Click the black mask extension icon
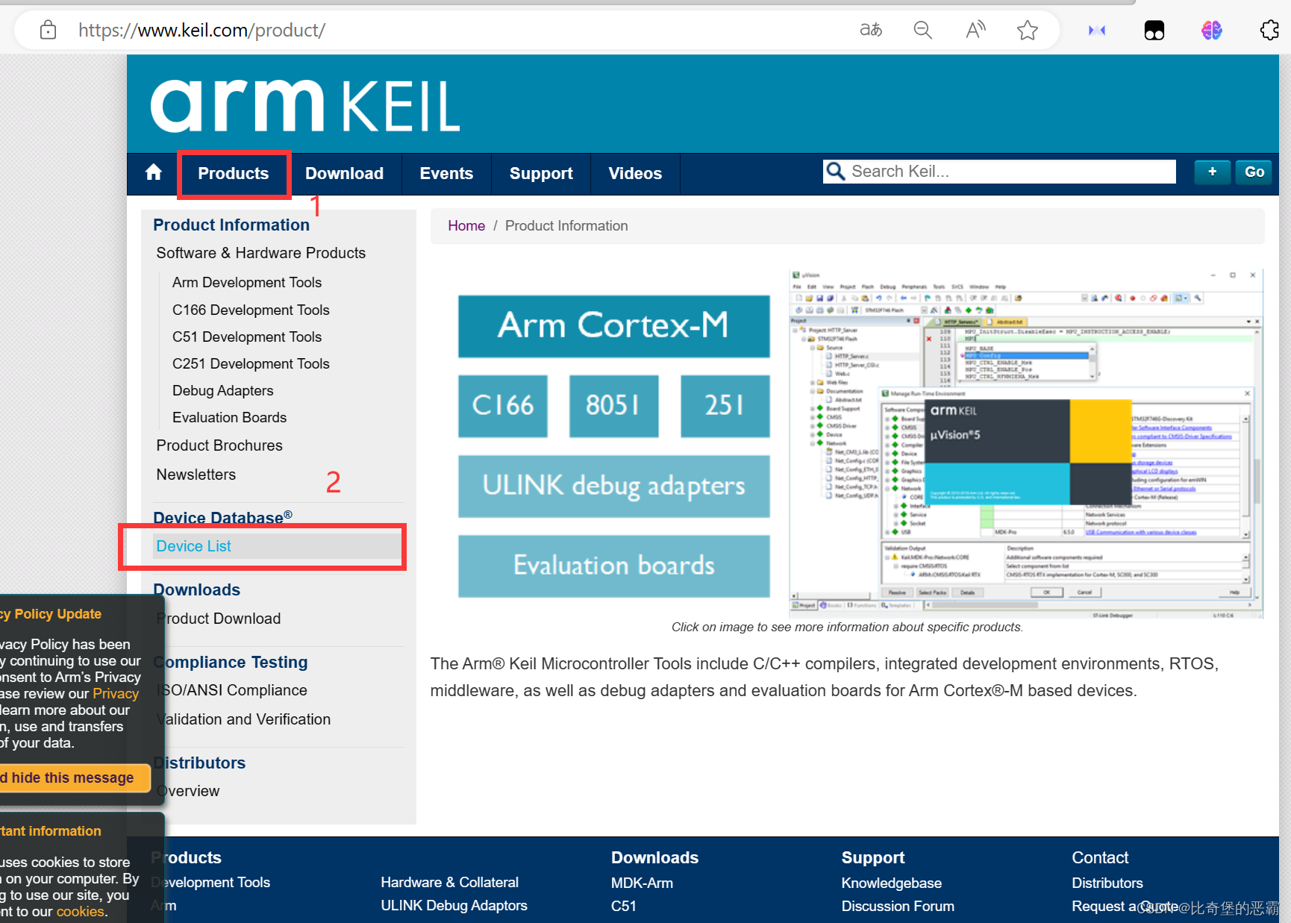This screenshot has height=923, width=1291. 1154,30
